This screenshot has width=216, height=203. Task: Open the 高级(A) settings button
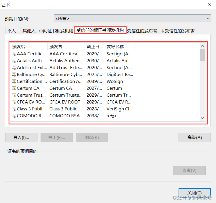(x=195, y=137)
